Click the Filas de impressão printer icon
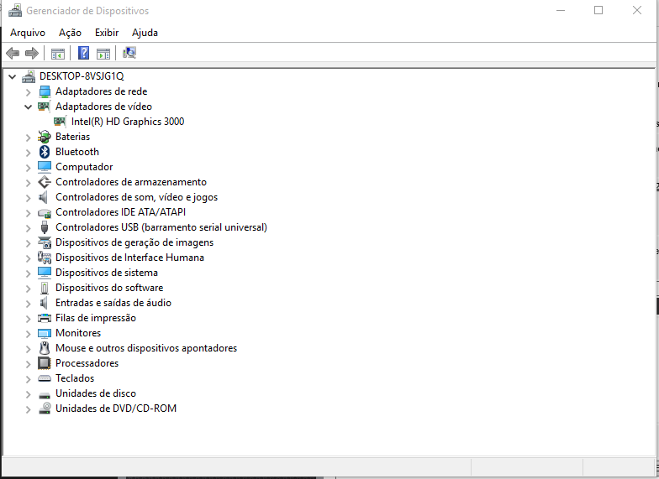Screen dimensions: 659x479 [45, 318]
